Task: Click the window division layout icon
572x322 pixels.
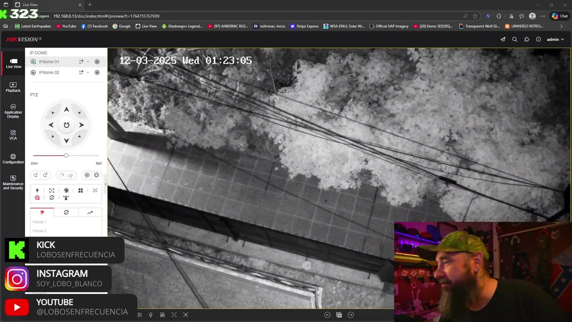Action: pyautogui.click(x=162, y=315)
